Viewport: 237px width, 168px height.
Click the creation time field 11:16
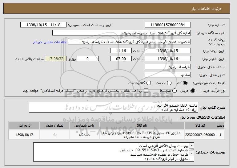[x=121, y=51]
